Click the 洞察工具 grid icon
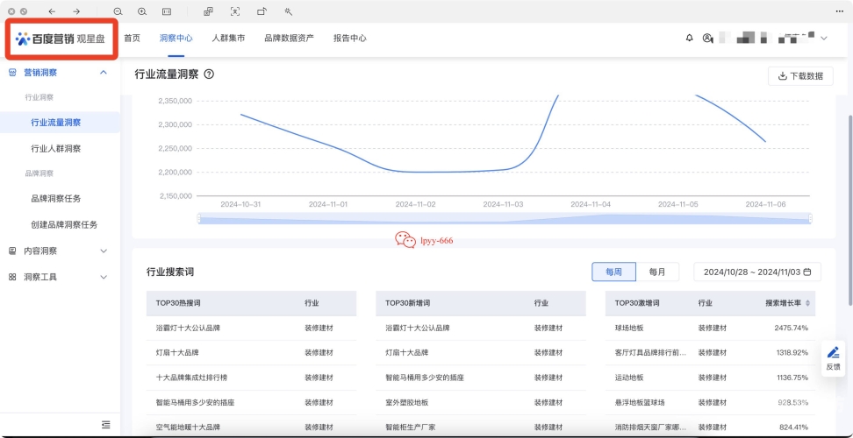The height and width of the screenshot is (438, 853). pos(12,277)
